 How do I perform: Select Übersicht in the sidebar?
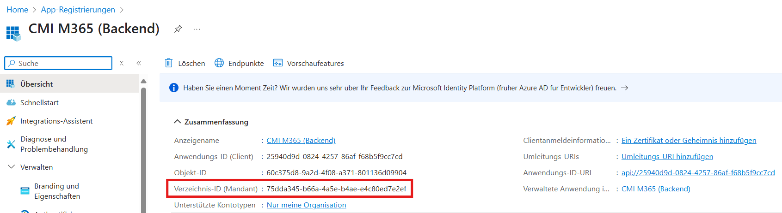tap(37, 84)
